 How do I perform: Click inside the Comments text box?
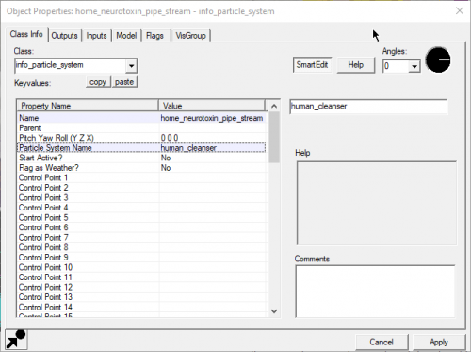(375, 292)
